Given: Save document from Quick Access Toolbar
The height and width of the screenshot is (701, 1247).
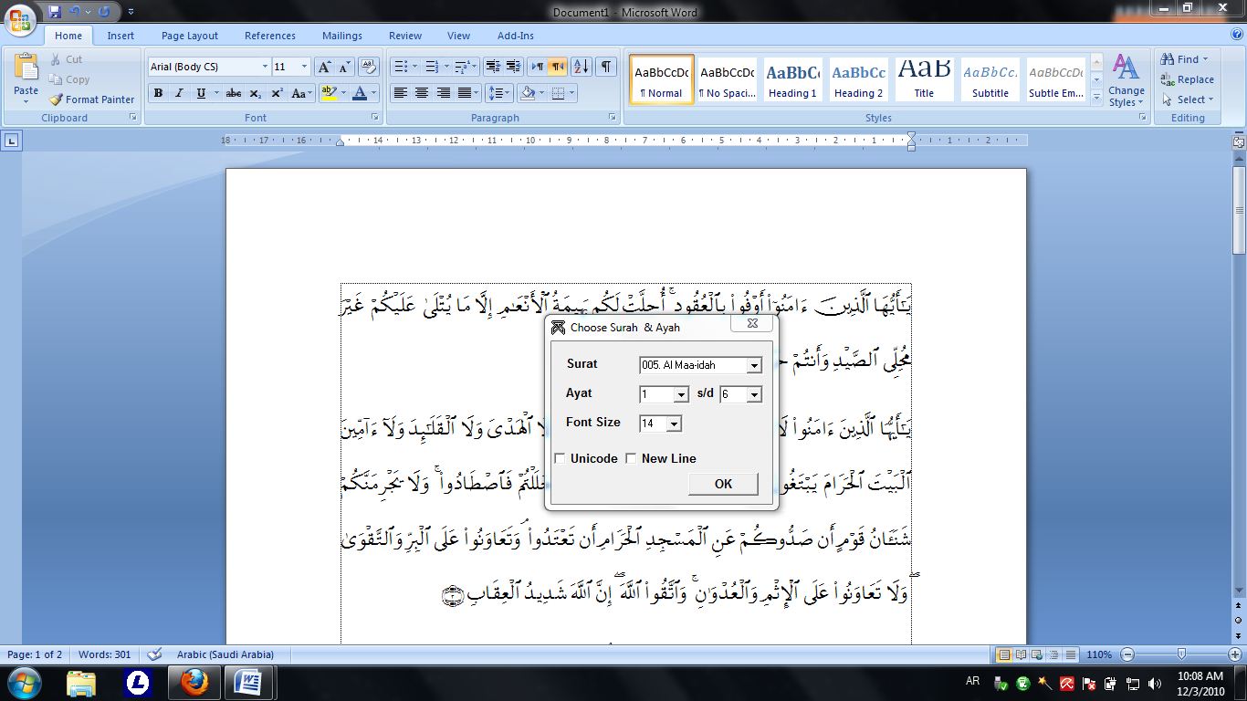Looking at the screenshot, I should click(55, 12).
